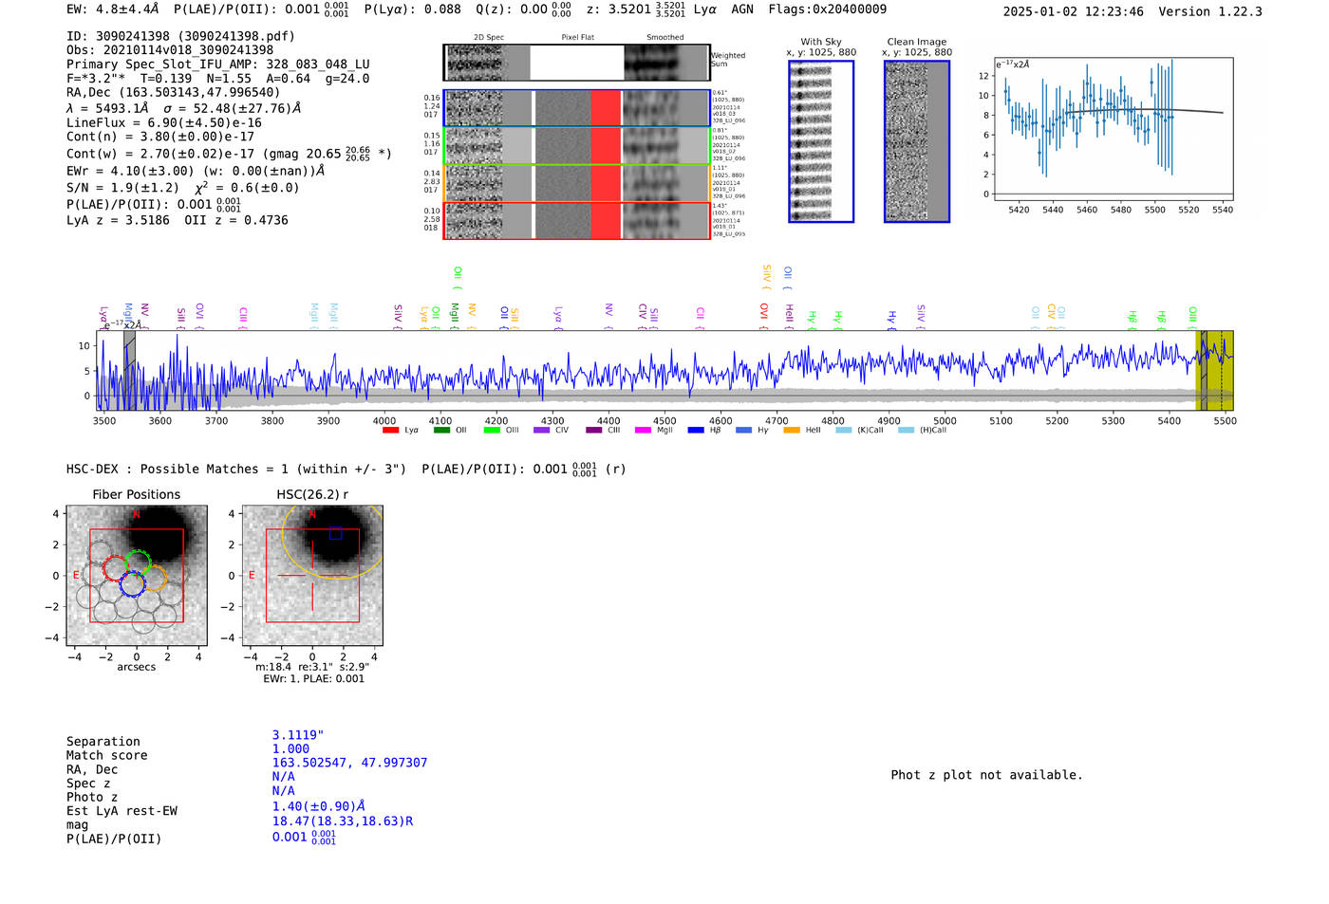Select the red-bordered fiber spectrum row
Image resolution: width=1329 pixels, height=904 pixels.
pos(576,220)
